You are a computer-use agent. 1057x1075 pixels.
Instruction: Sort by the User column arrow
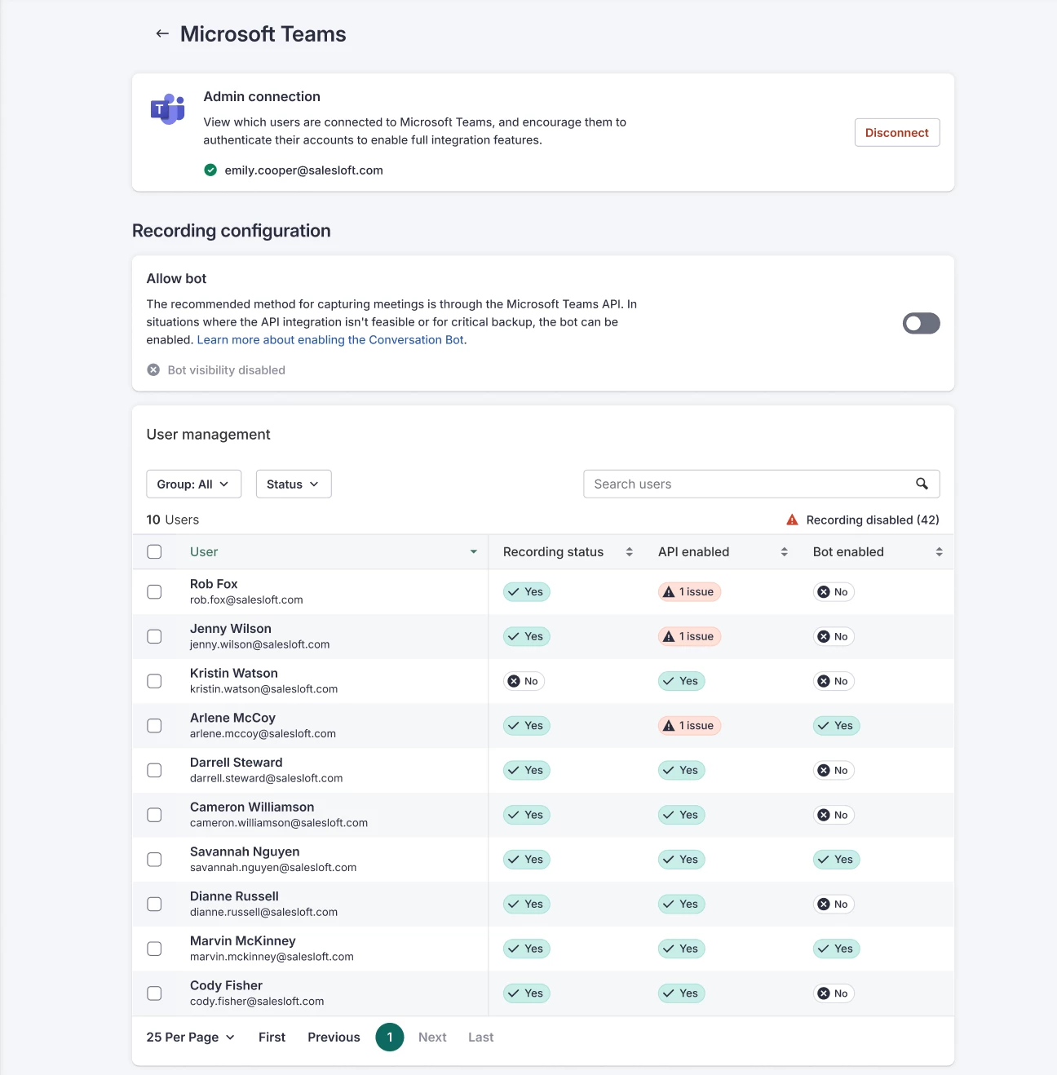point(473,552)
